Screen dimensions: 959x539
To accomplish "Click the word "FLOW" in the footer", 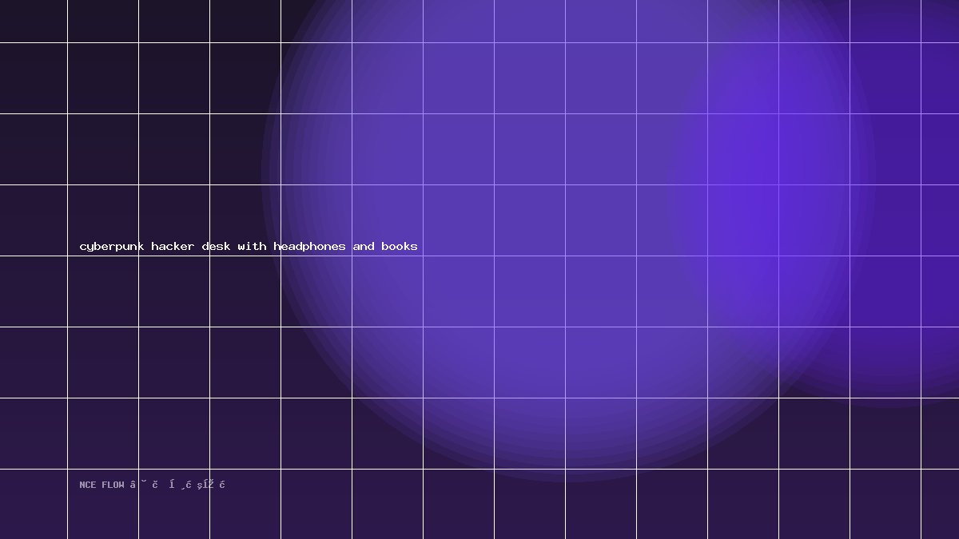I will [x=113, y=485].
